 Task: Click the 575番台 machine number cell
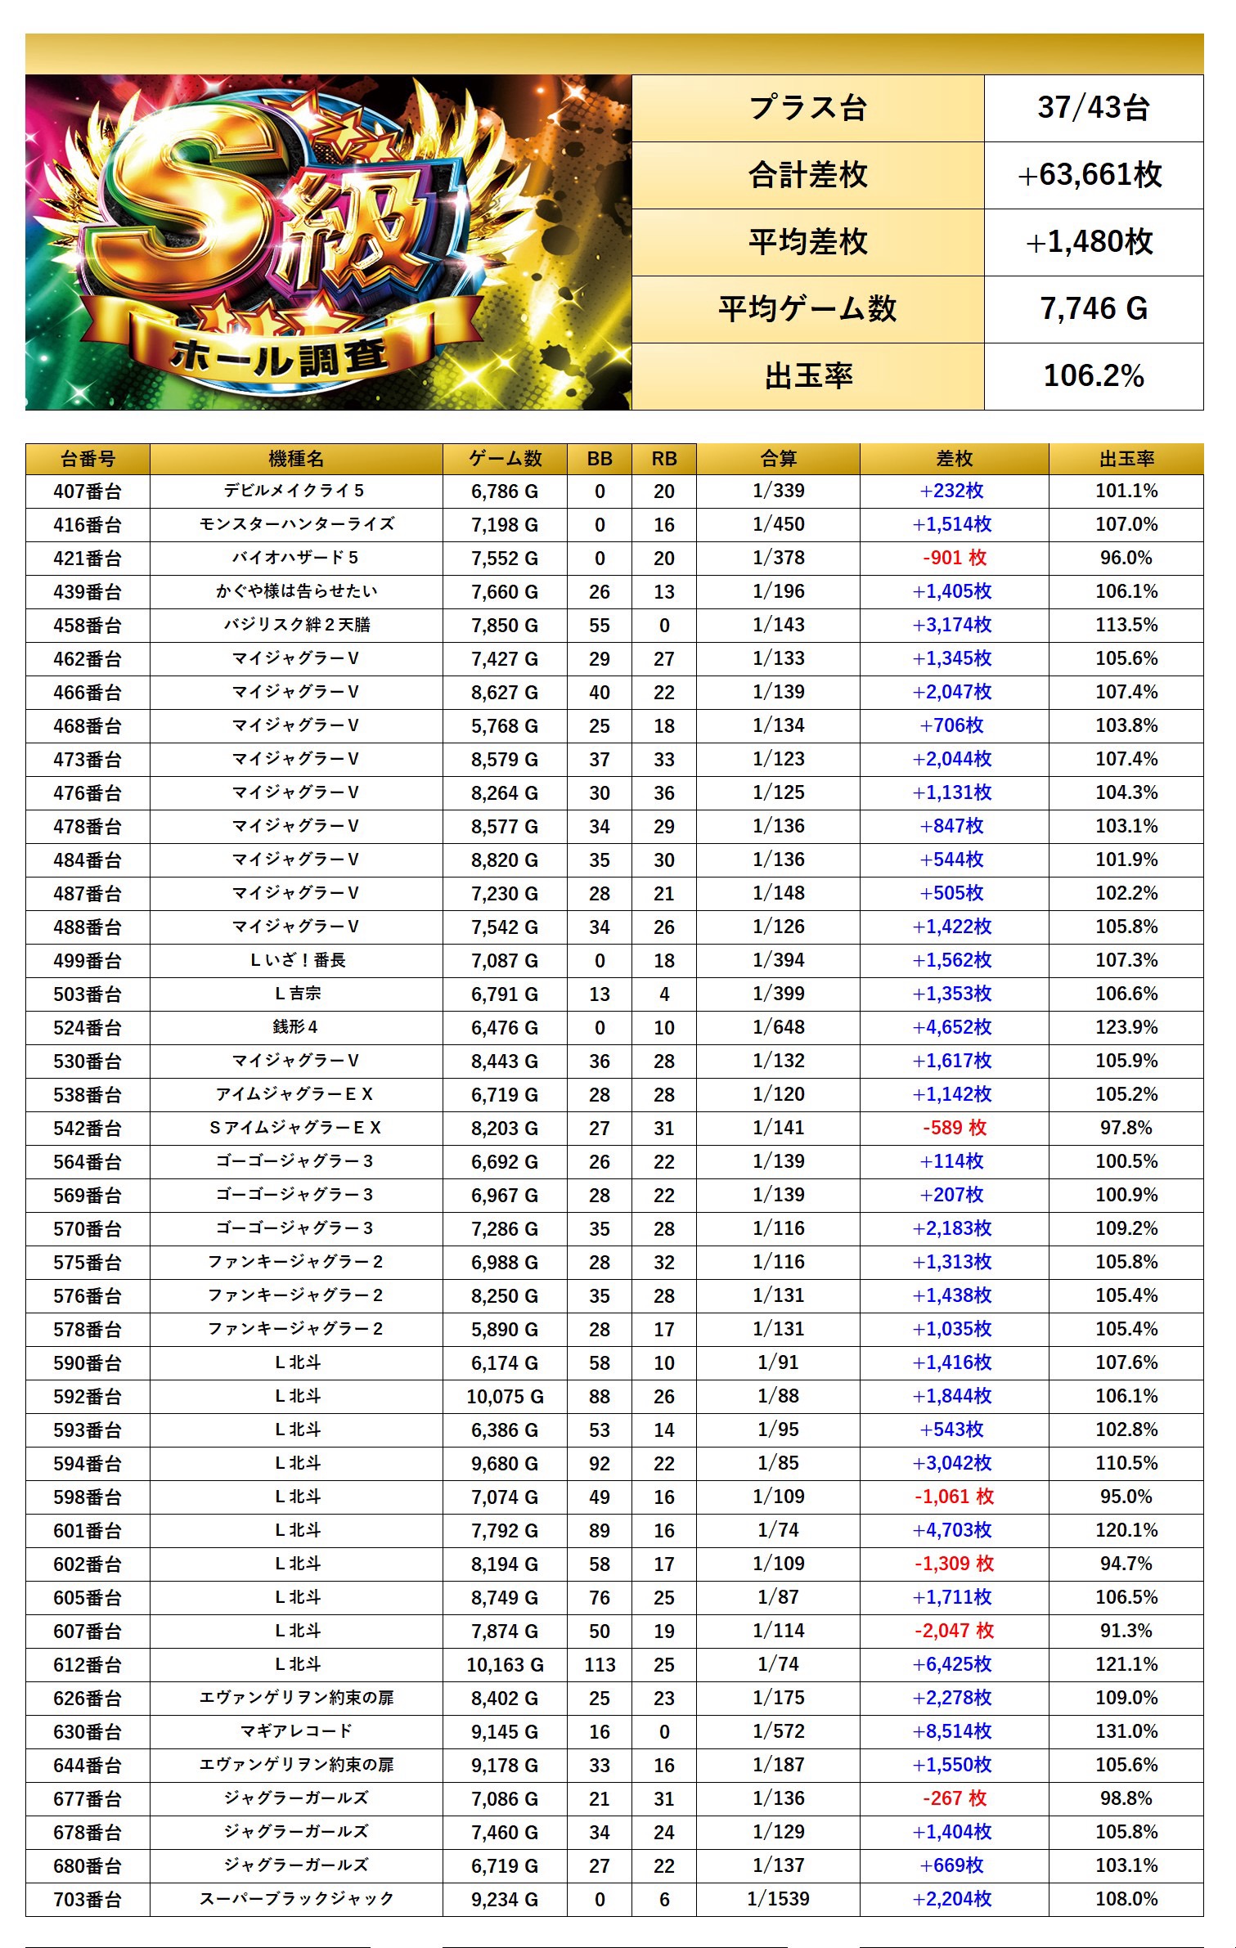(88, 1263)
